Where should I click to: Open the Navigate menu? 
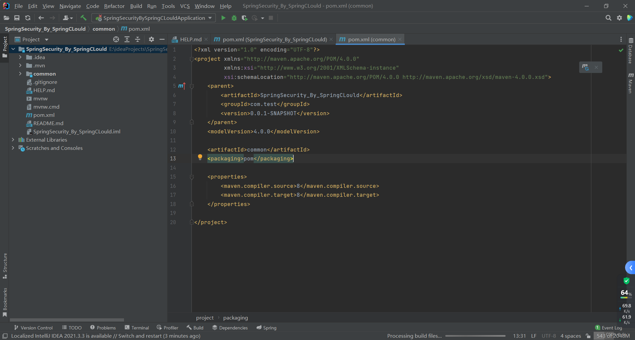(70, 6)
